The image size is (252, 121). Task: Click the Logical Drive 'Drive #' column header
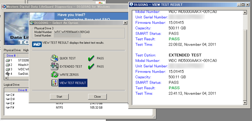[x=22, y=90]
